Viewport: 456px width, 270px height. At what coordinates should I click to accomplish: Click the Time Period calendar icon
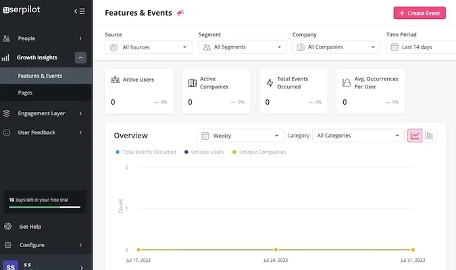[395, 47]
